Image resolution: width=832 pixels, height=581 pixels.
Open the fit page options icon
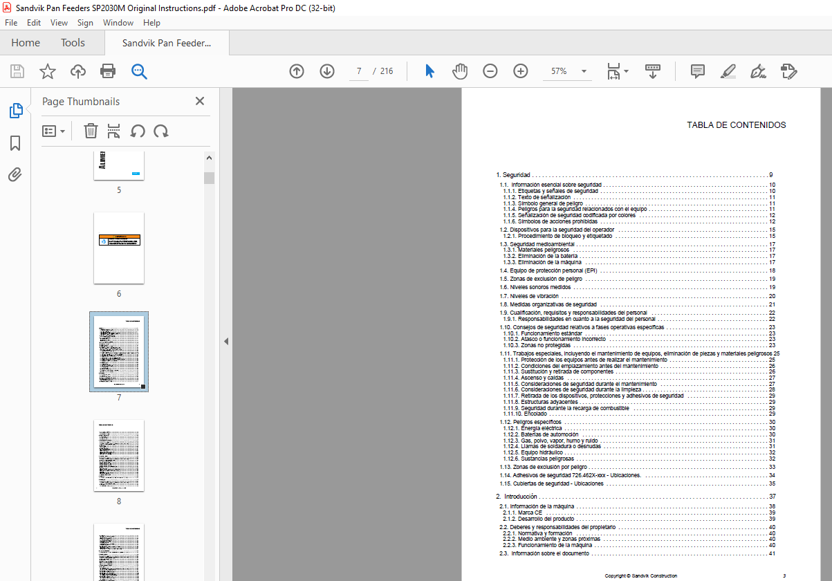tap(613, 71)
